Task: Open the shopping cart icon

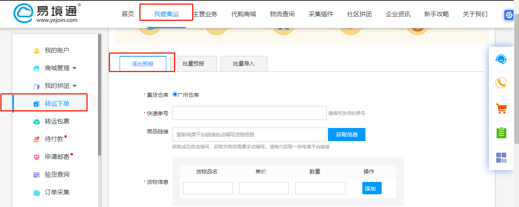Action: point(501,108)
